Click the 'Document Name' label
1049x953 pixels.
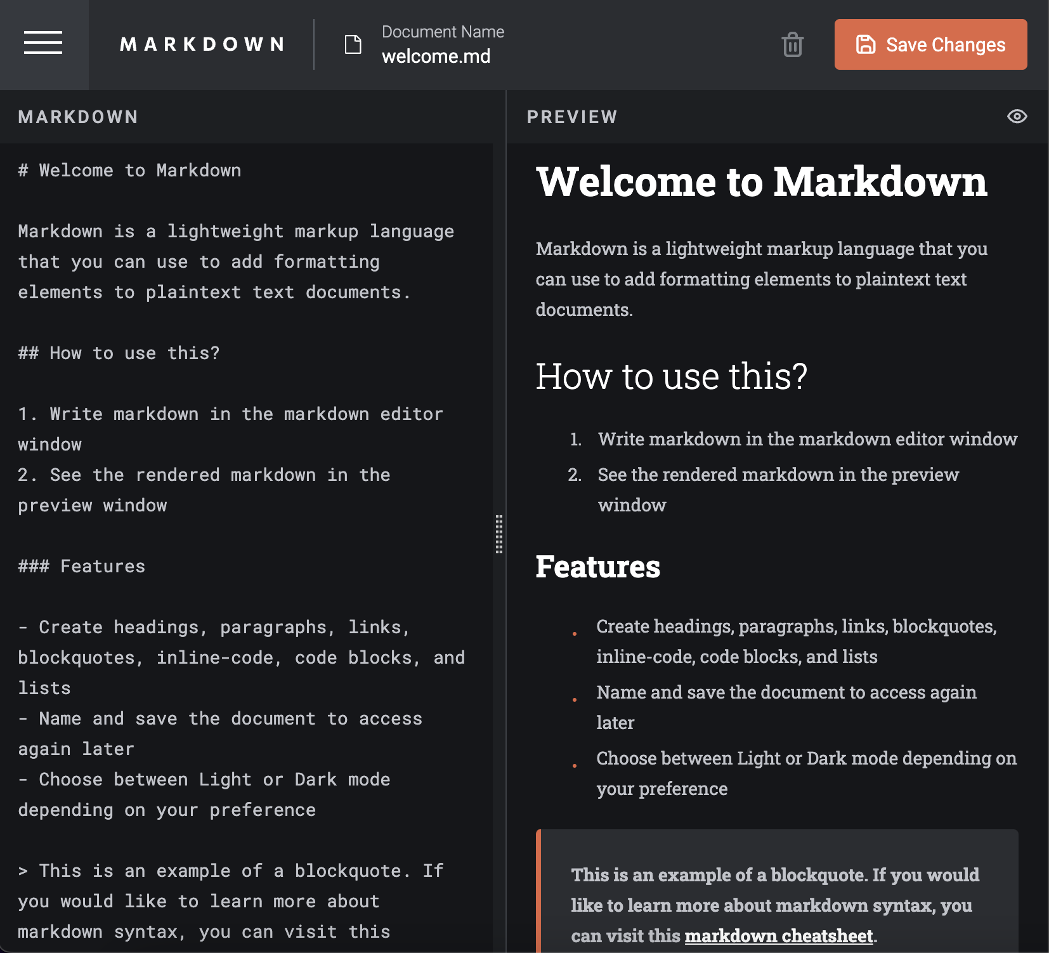443,32
